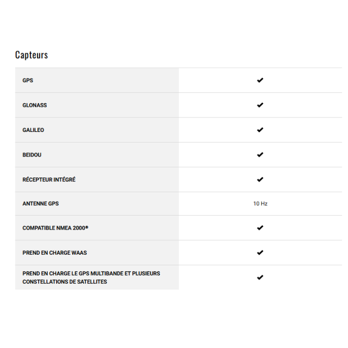Select the ANTENNE GPS label
This screenshot has height=348, width=348.
point(41,204)
